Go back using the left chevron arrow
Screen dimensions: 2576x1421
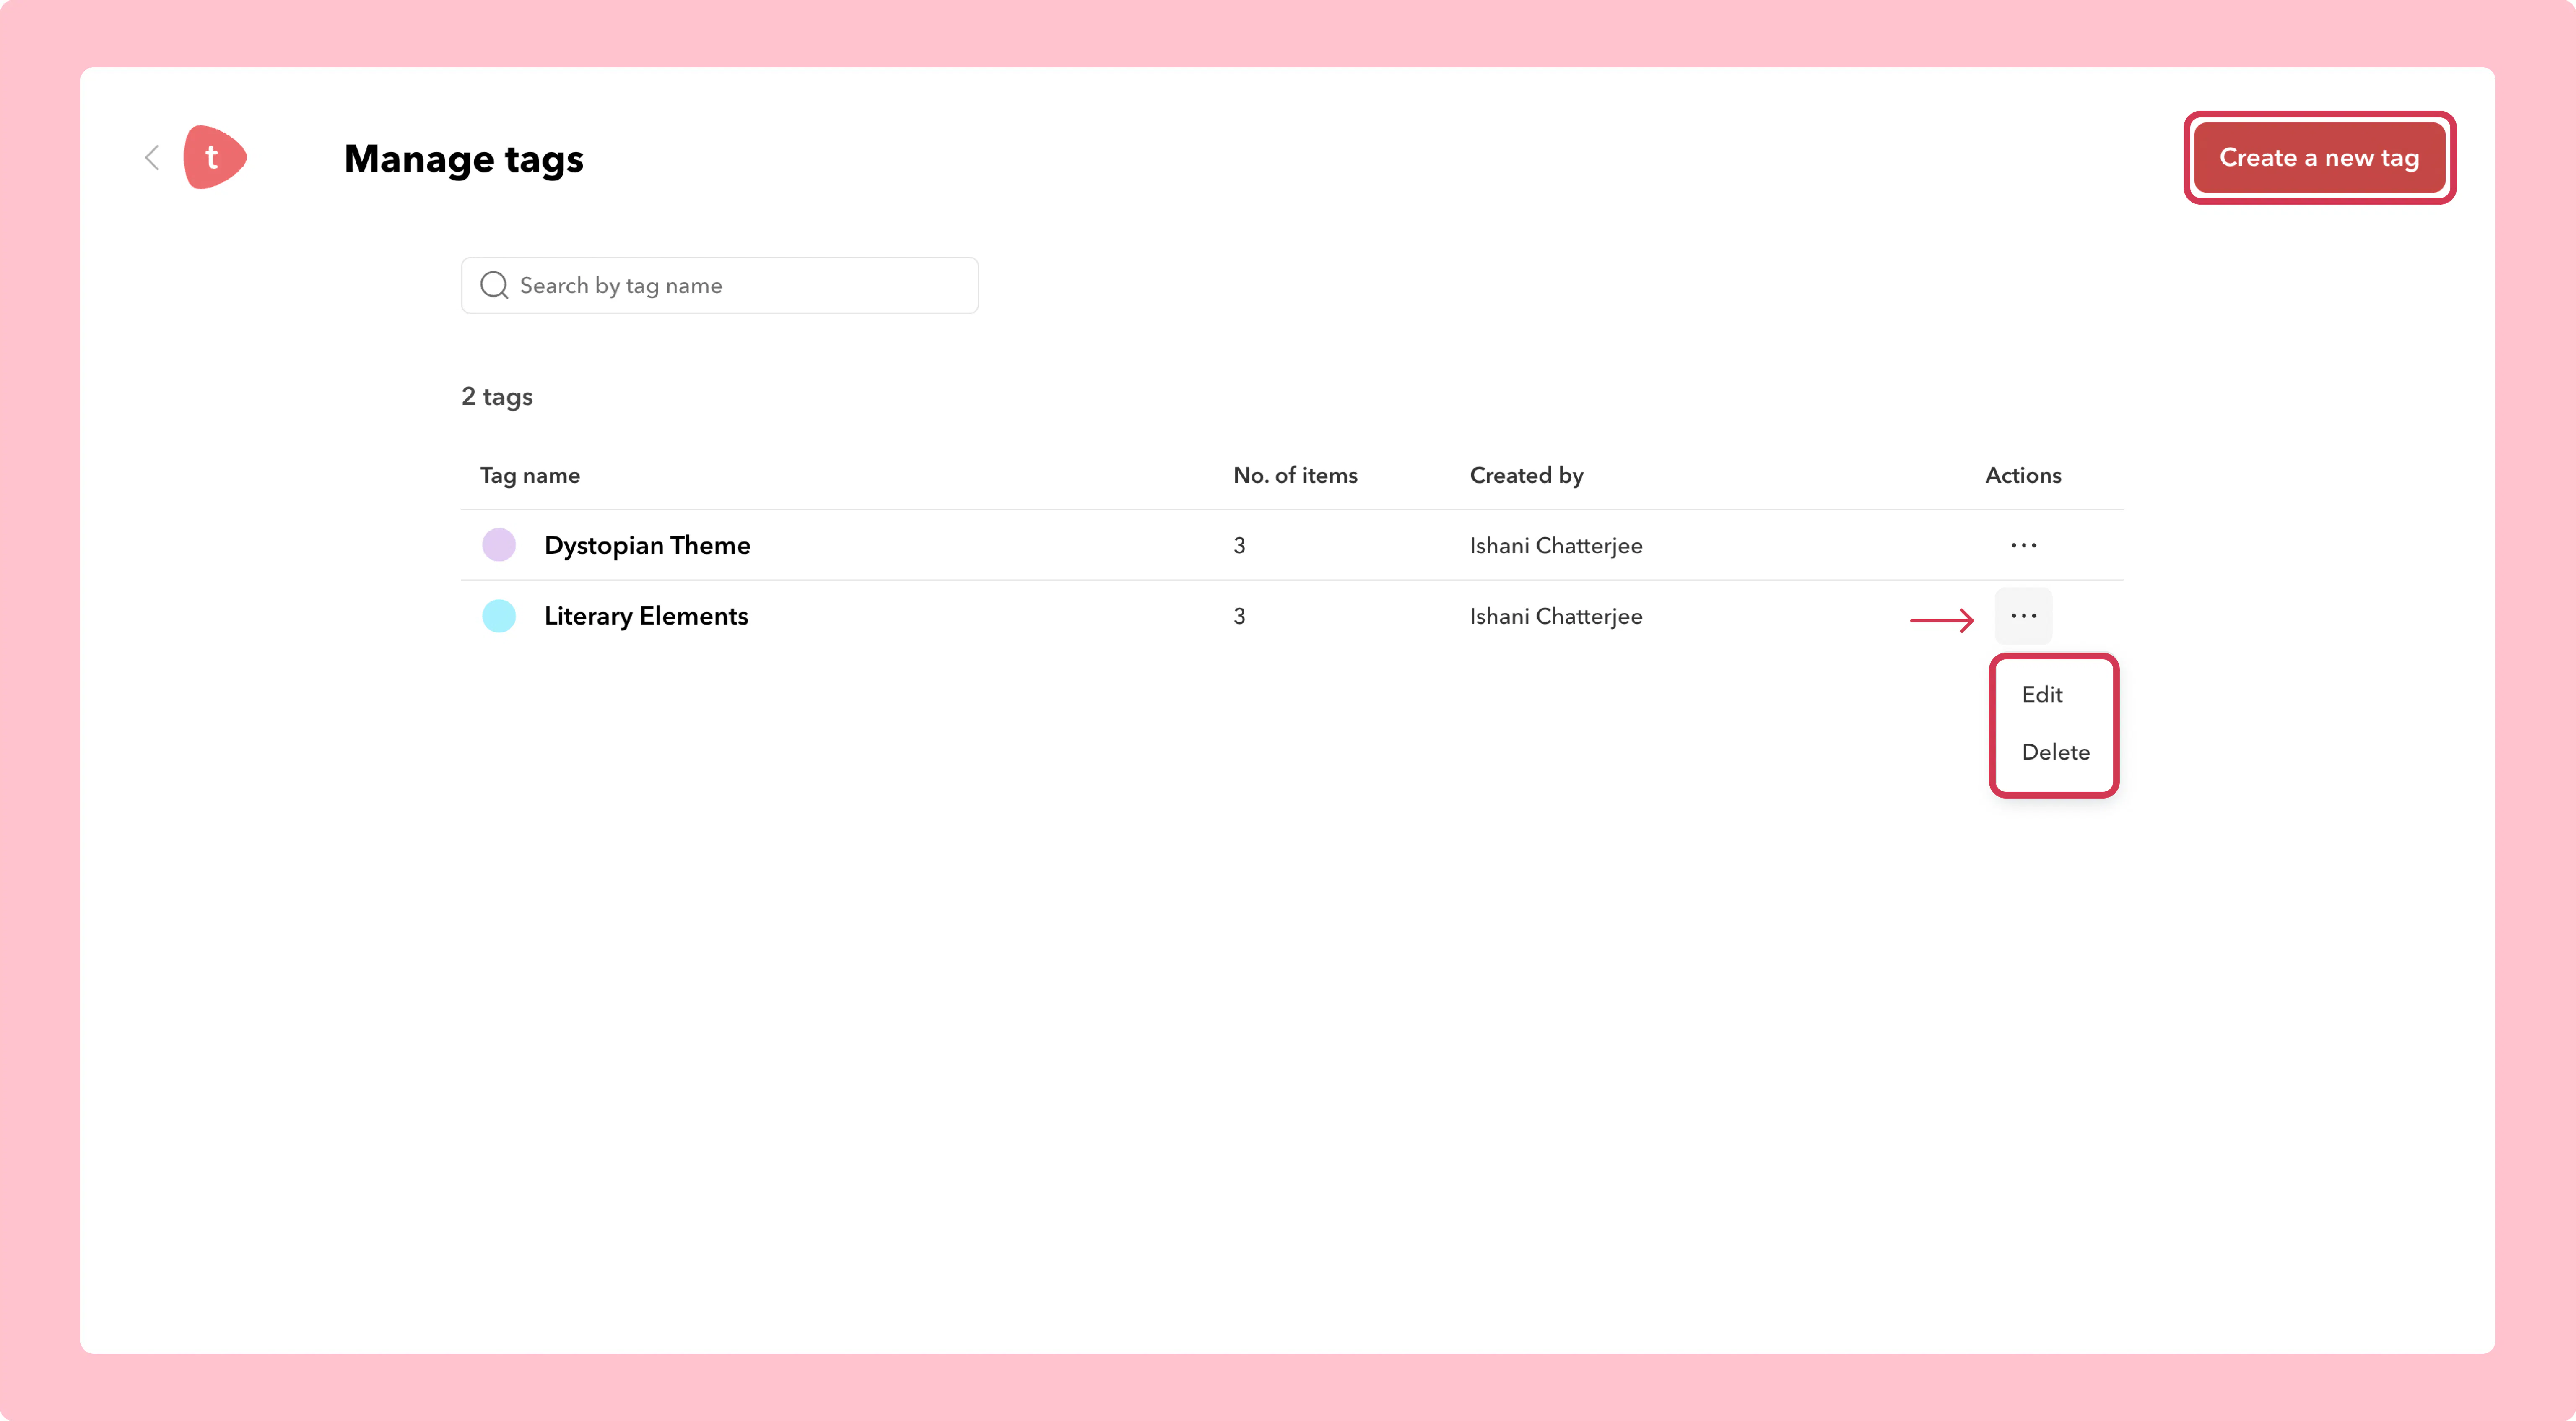pos(152,157)
